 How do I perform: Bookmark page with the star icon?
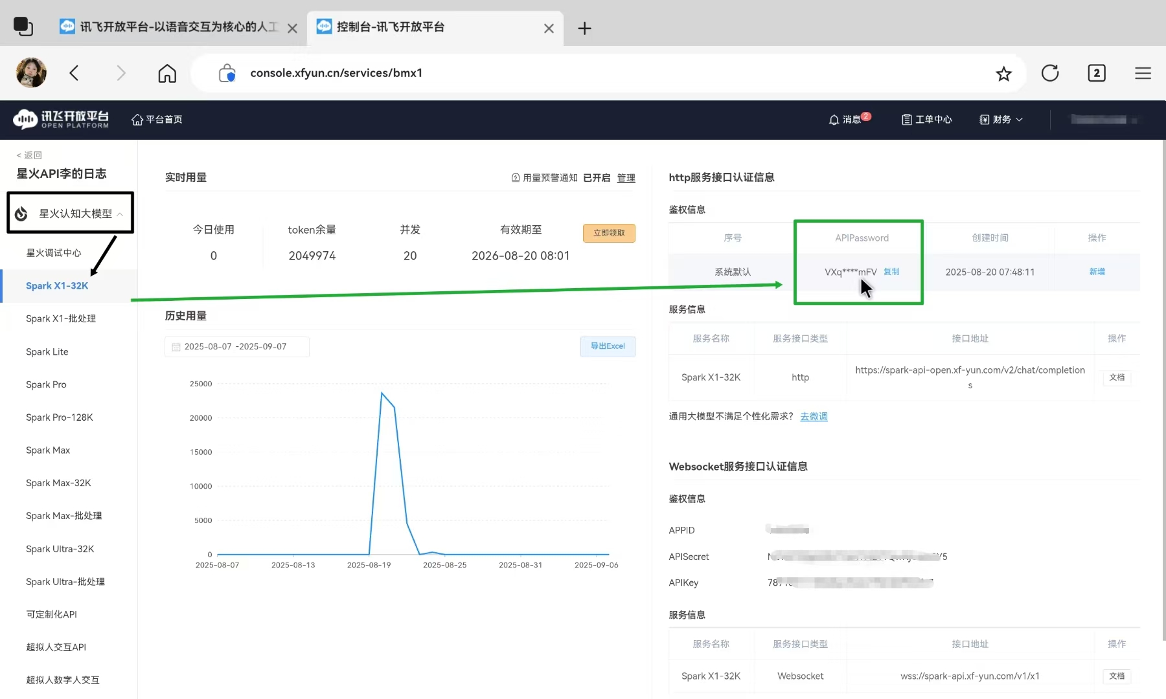coord(1003,74)
